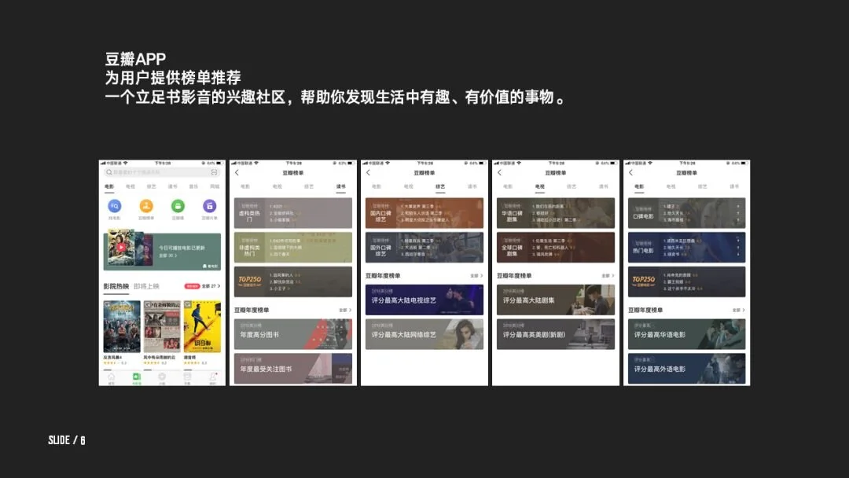This screenshot has height=478, width=849.
Task: Select 读书 tab above the 虚构类热门 card
Action: click(x=340, y=186)
